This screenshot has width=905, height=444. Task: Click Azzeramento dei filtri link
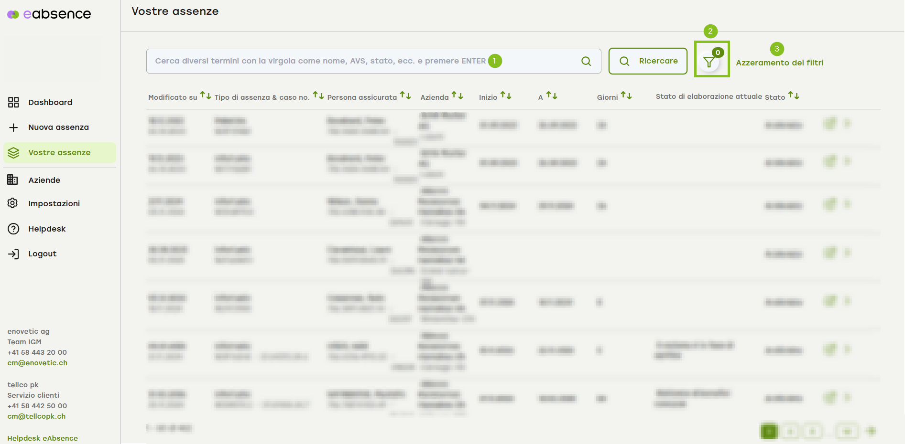click(x=779, y=63)
